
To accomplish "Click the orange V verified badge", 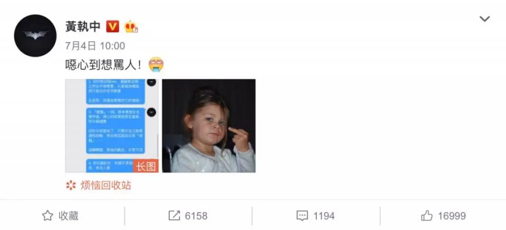I will point(113,26).
